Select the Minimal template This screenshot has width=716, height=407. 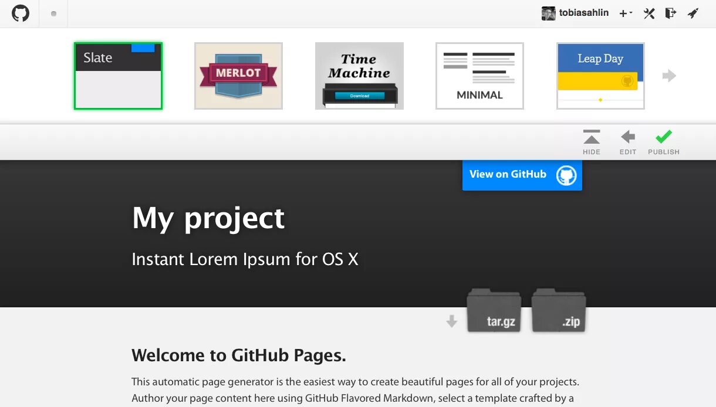tap(479, 76)
